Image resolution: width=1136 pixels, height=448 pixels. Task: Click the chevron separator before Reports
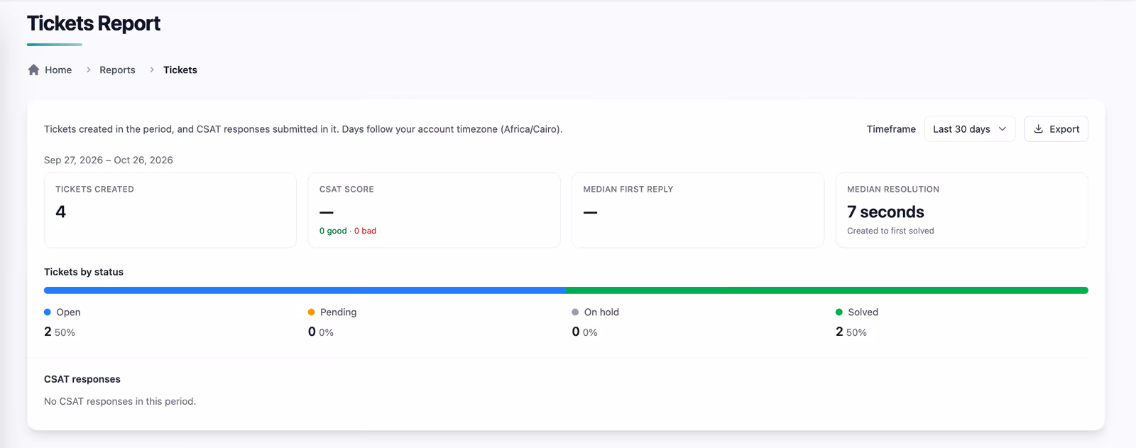click(89, 70)
